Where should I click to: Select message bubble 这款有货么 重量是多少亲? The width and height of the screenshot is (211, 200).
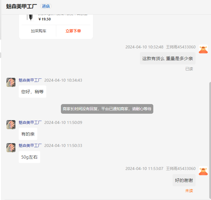click(x=168, y=58)
